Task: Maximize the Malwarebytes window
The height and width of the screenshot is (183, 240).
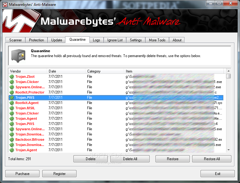Action: [x=219, y=3]
